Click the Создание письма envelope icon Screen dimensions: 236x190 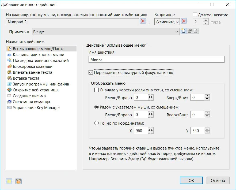click(x=9, y=96)
